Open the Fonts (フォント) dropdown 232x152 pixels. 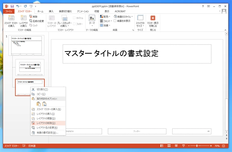106,21
